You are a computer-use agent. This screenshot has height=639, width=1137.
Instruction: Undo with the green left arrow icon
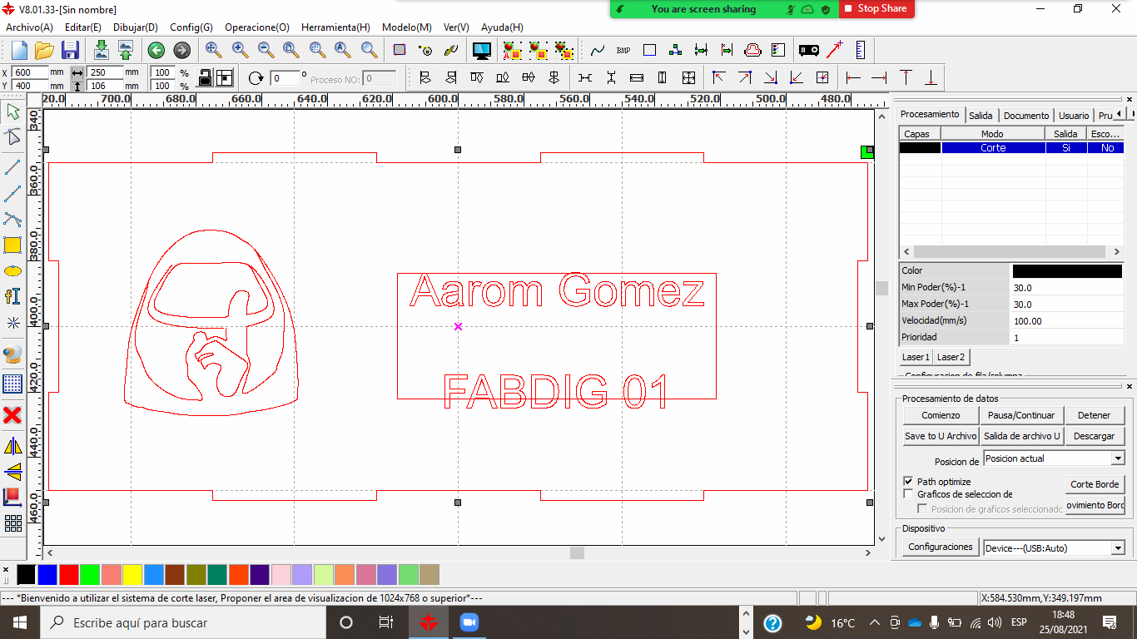(156, 50)
